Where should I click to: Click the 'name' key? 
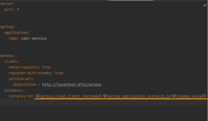coord(13,38)
